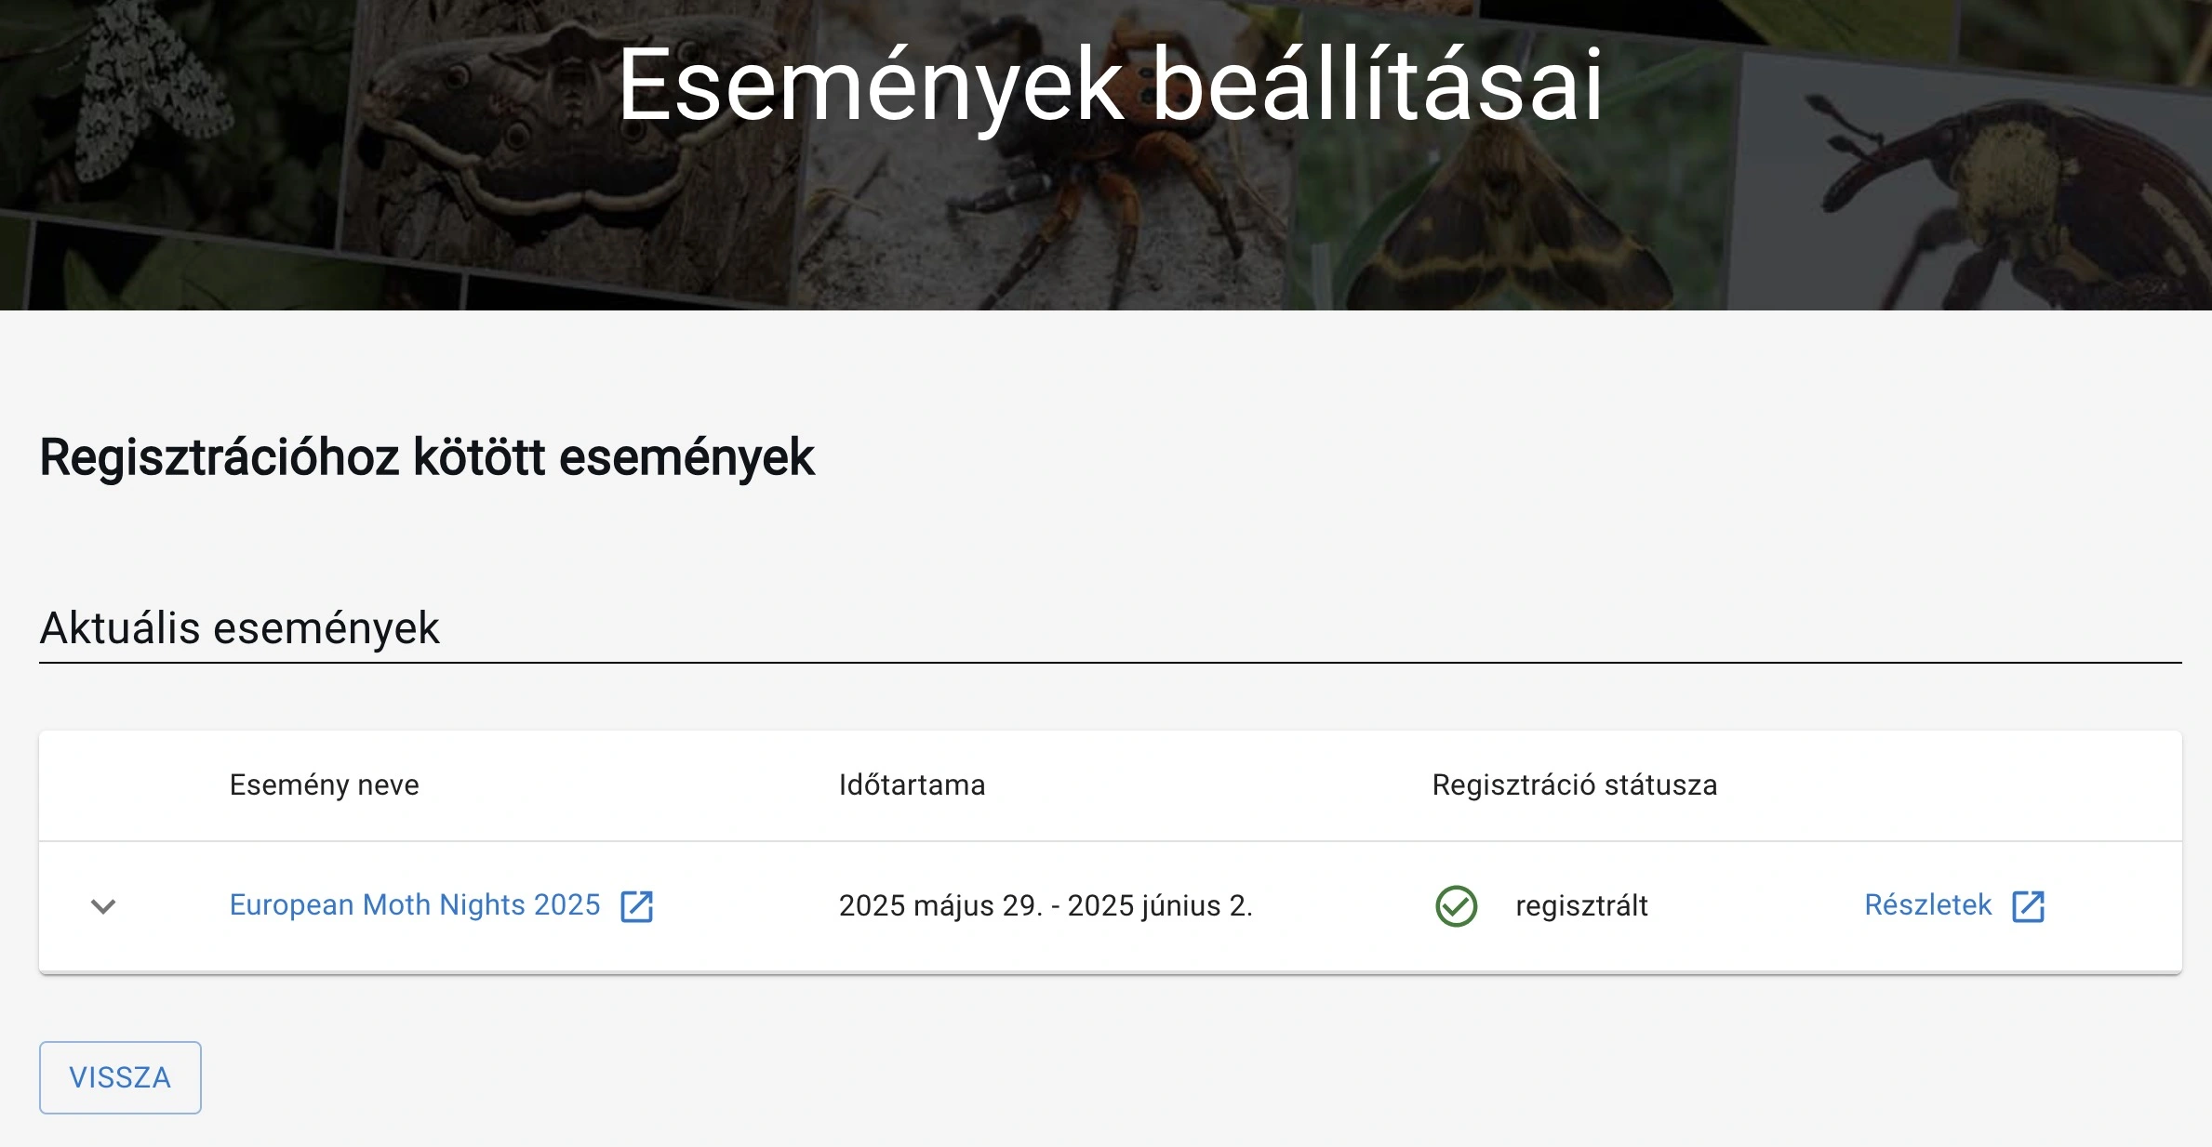This screenshot has height=1147, width=2212.
Task: Select the Aktuális események section header
Action: point(238,628)
